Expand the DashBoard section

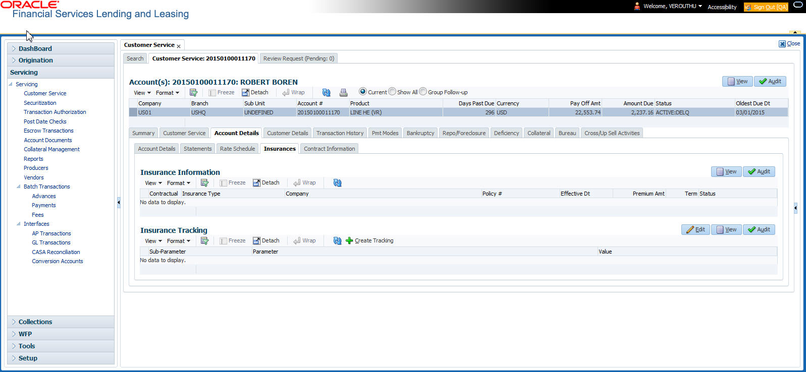(x=61, y=48)
